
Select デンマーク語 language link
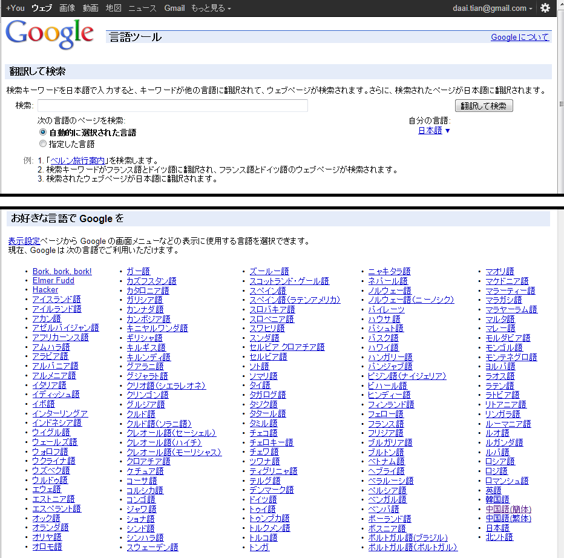click(272, 490)
